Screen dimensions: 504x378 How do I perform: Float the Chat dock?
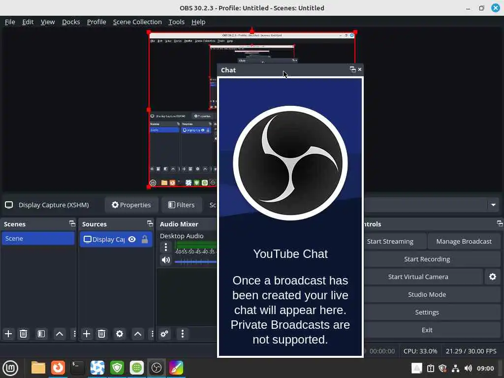352,69
